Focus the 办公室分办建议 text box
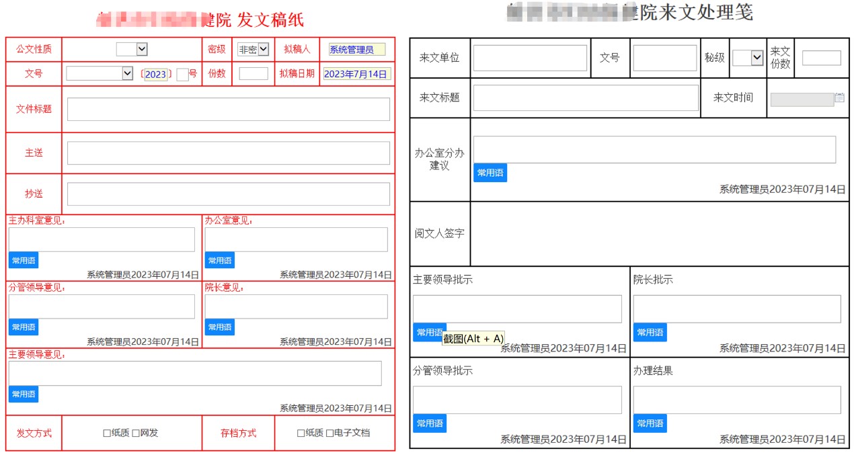Viewport: 854px width, 455px height. [x=654, y=149]
